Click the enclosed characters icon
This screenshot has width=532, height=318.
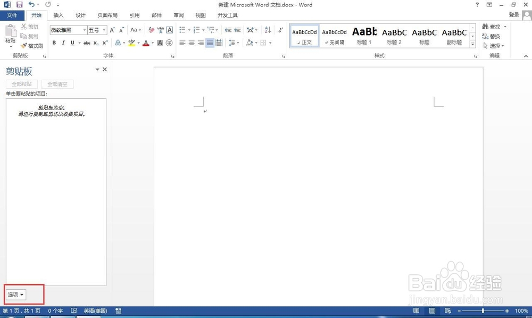coord(169,43)
